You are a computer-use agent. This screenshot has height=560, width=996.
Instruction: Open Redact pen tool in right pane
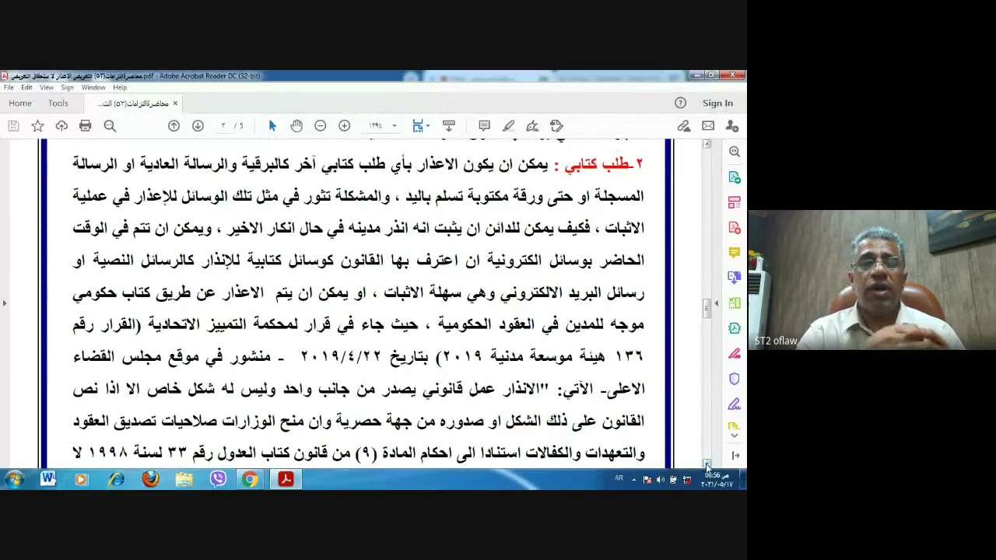pyautogui.click(x=735, y=354)
